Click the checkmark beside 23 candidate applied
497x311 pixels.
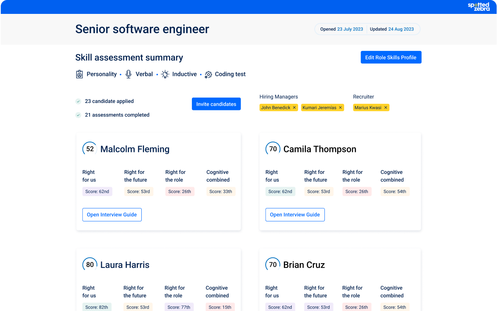[78, 101]
